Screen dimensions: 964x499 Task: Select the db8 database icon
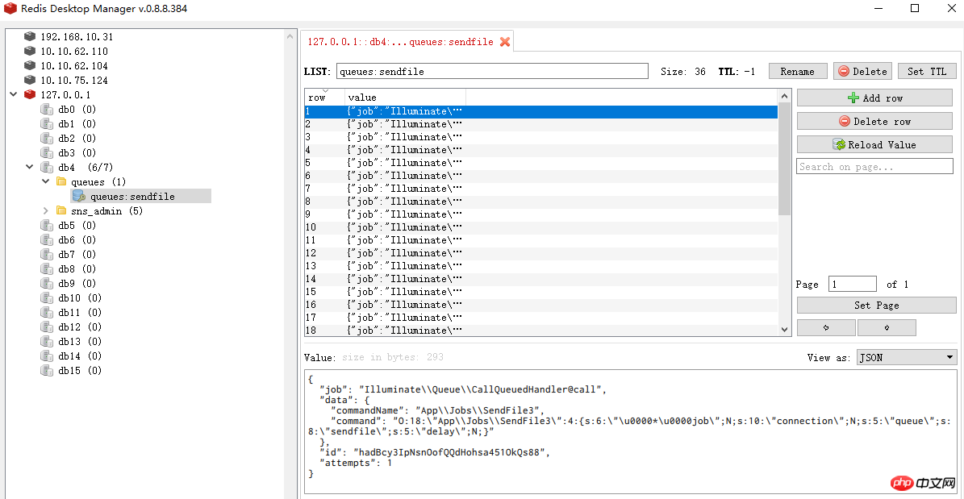(x=47, y=268)
